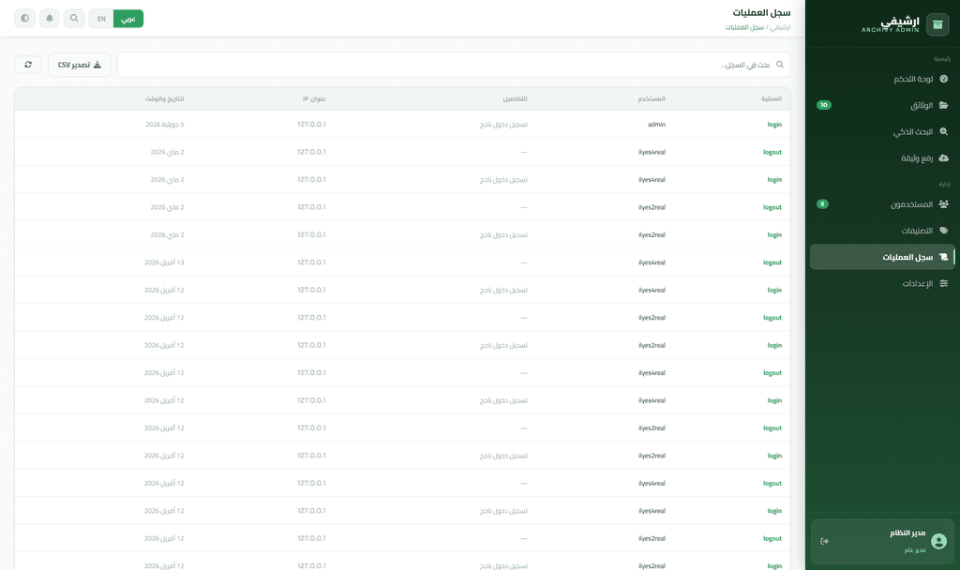Viewport: 960px width, 570px height.
Task: Open the dashboard (لوحة التحكم) menu item
Action: (882, 79)
